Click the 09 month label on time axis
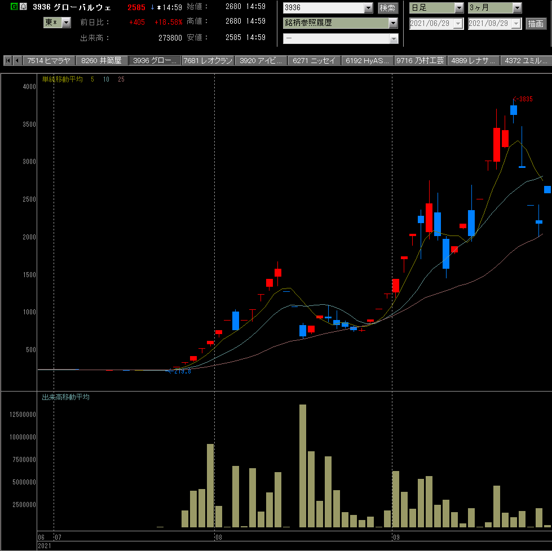552x551 pixels. [396, 537]
